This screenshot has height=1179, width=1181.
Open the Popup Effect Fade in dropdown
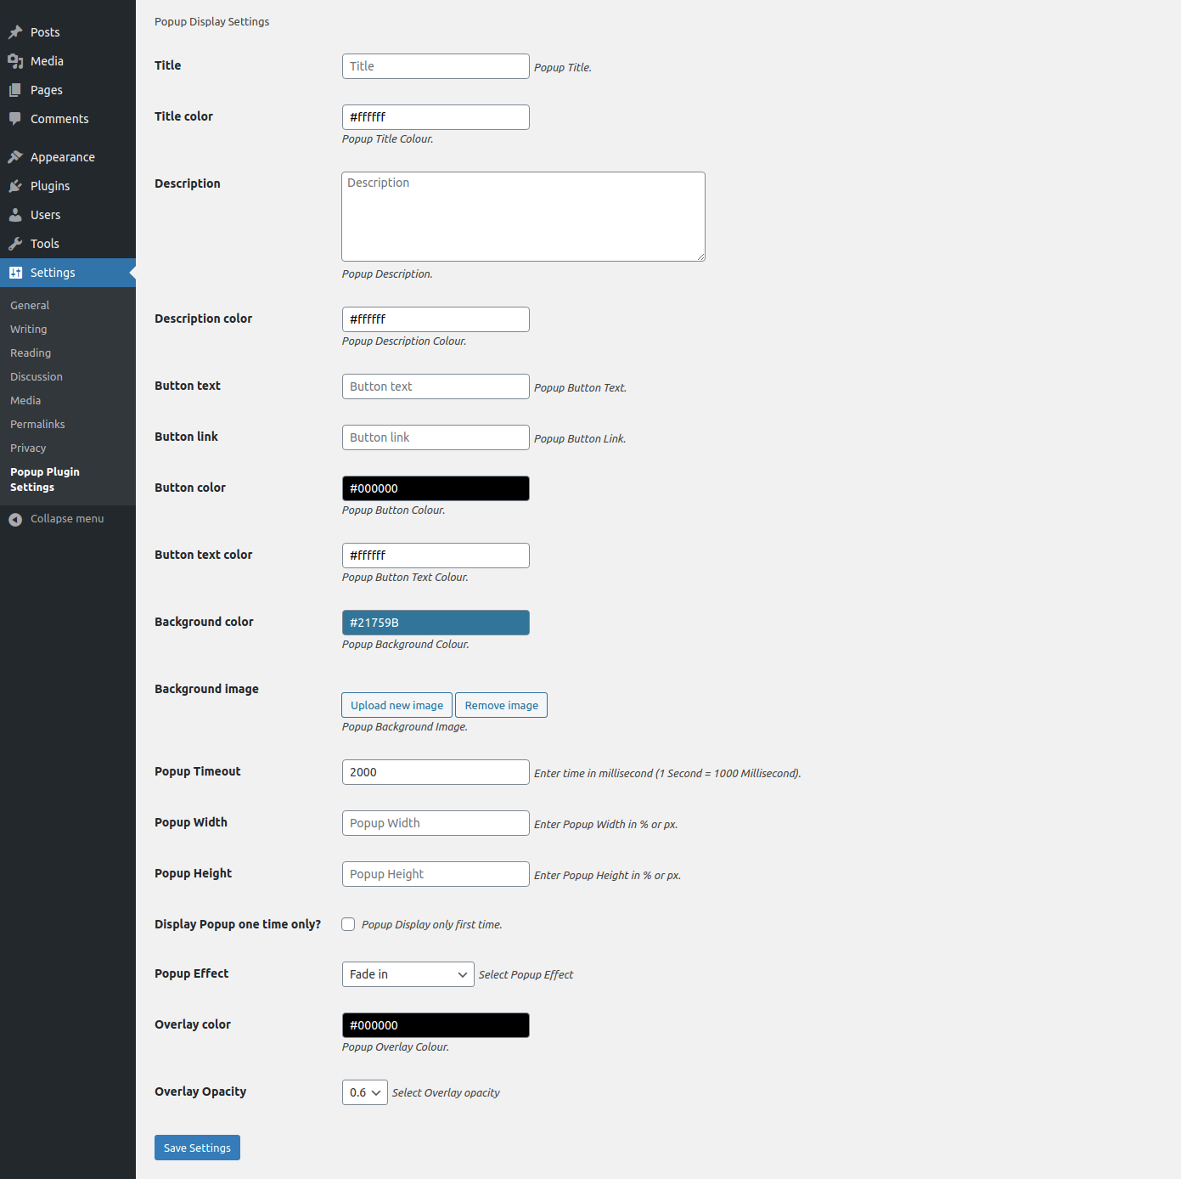408,974
